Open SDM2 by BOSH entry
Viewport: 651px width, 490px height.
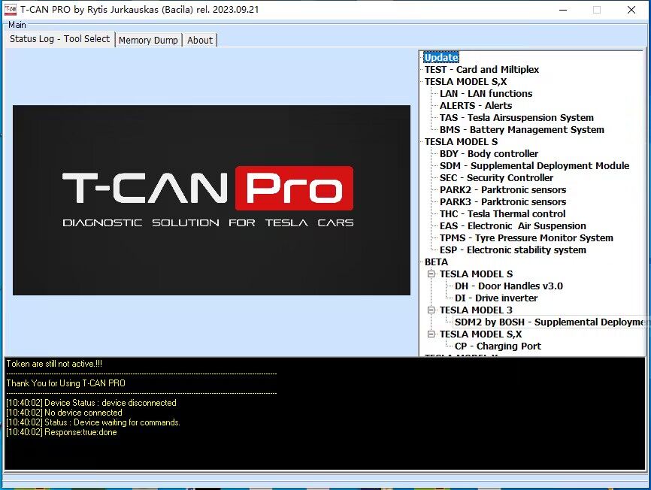point(550,322)
